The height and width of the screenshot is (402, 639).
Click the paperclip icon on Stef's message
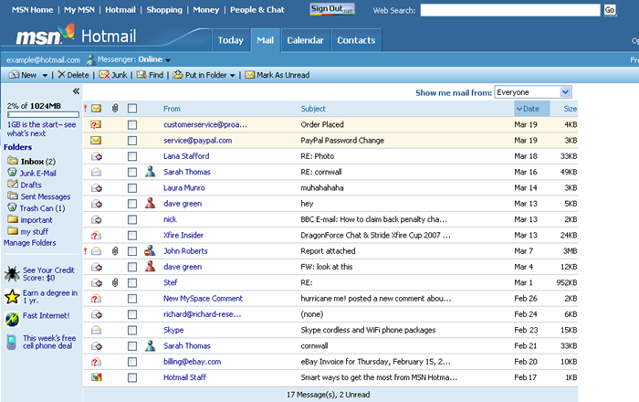coord(115,282)
